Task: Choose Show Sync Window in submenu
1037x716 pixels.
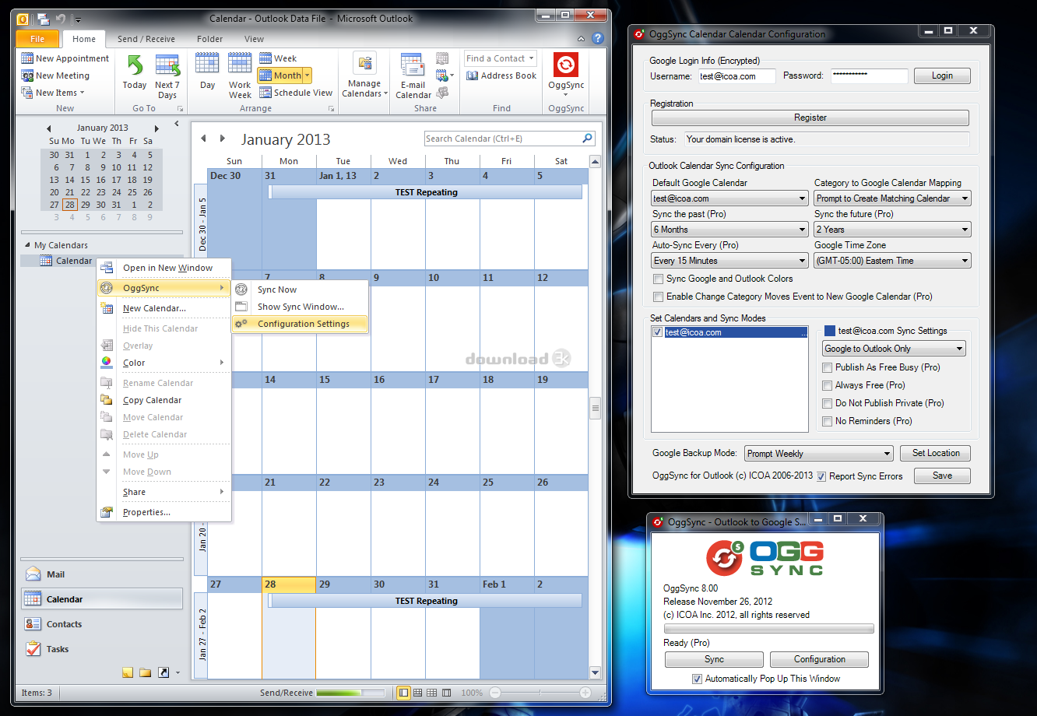Action: tap(300, 307)
